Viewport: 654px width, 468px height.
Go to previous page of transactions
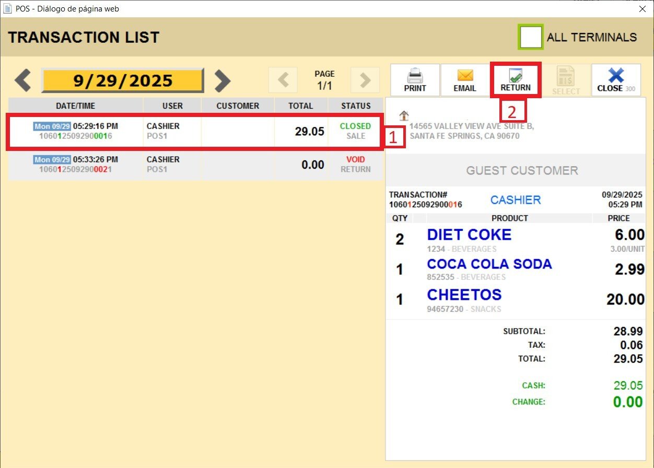point(283,80)
